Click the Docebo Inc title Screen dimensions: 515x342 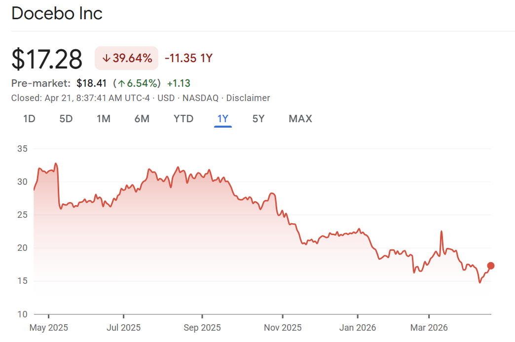[x=57, y=13]
